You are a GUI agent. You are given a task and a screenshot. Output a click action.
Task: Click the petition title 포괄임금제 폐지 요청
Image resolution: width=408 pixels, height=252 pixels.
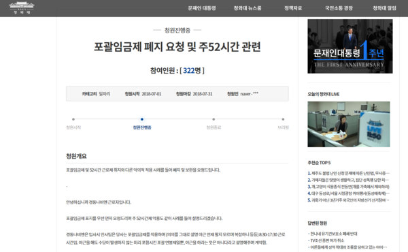coord(177,47)
